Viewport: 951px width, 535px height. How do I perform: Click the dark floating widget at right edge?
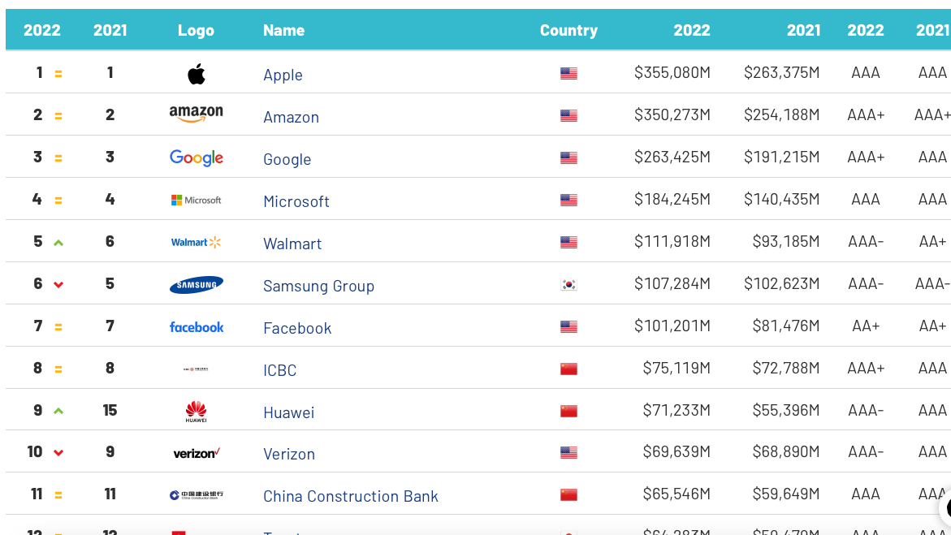(x=946, y=508)
